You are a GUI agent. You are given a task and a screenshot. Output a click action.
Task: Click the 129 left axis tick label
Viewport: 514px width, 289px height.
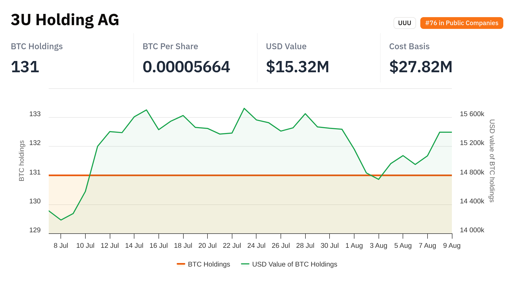(35, 230)
